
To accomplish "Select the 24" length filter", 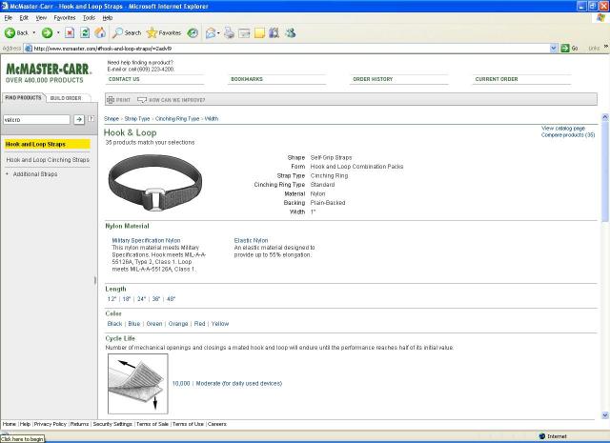I will tap(141, 298).
